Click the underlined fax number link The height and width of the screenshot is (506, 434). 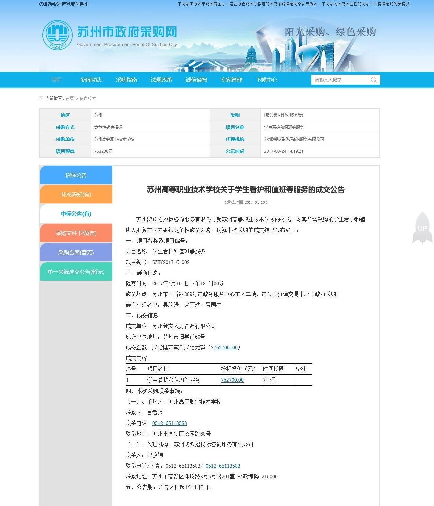(x=223, y=466)
